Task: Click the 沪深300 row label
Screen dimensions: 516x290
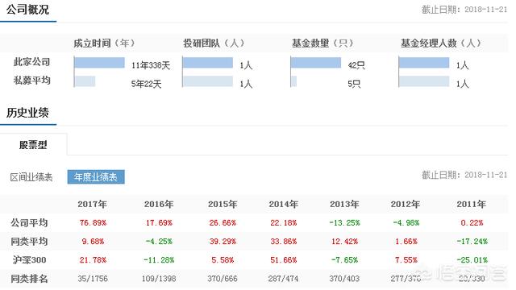Action: click(x=29, y=260)
